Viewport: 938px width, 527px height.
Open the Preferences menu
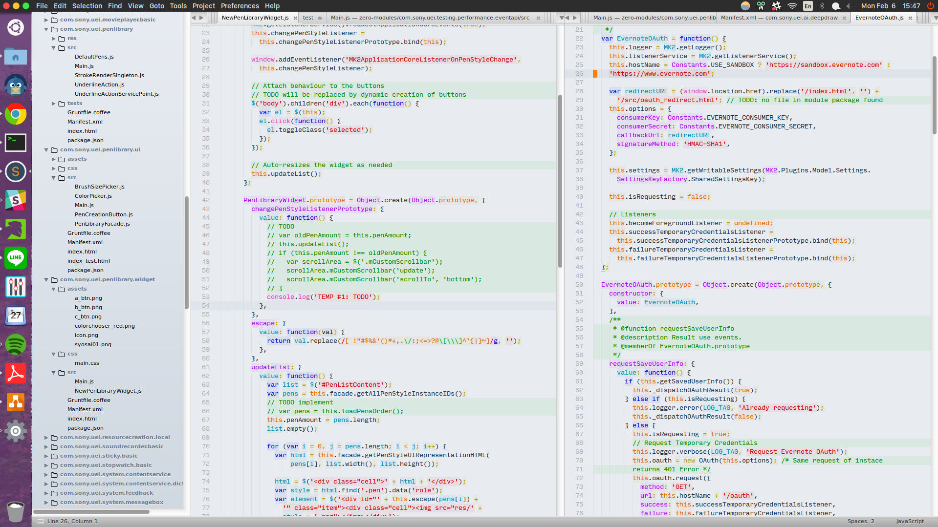[x=240, y=6]
